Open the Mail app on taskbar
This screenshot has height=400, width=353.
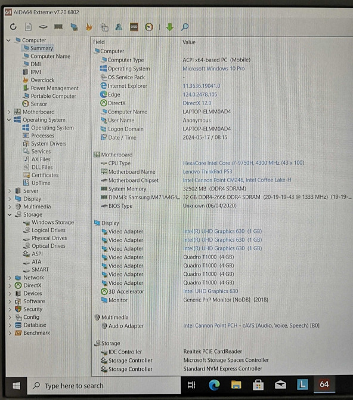pos(280,384)
